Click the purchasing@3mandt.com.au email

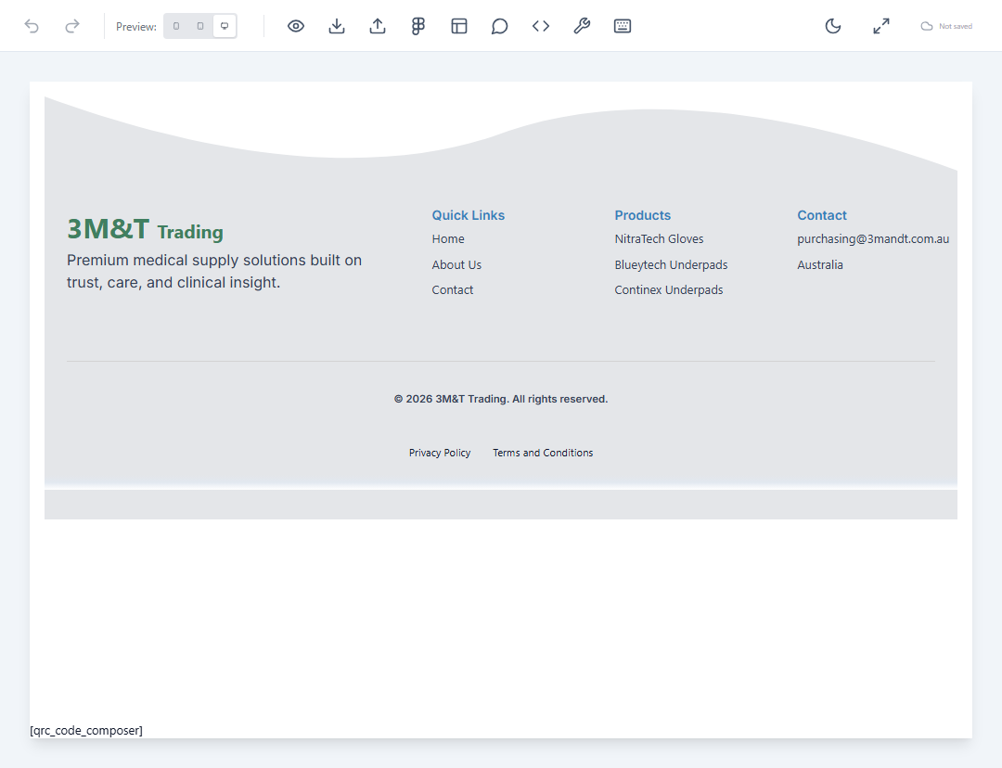coord(873,239)
